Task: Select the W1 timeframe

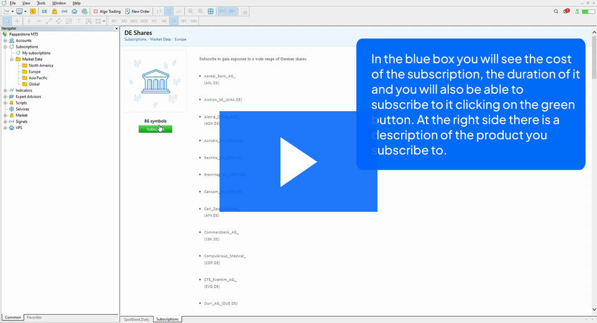Action: [x=183, y=21]
